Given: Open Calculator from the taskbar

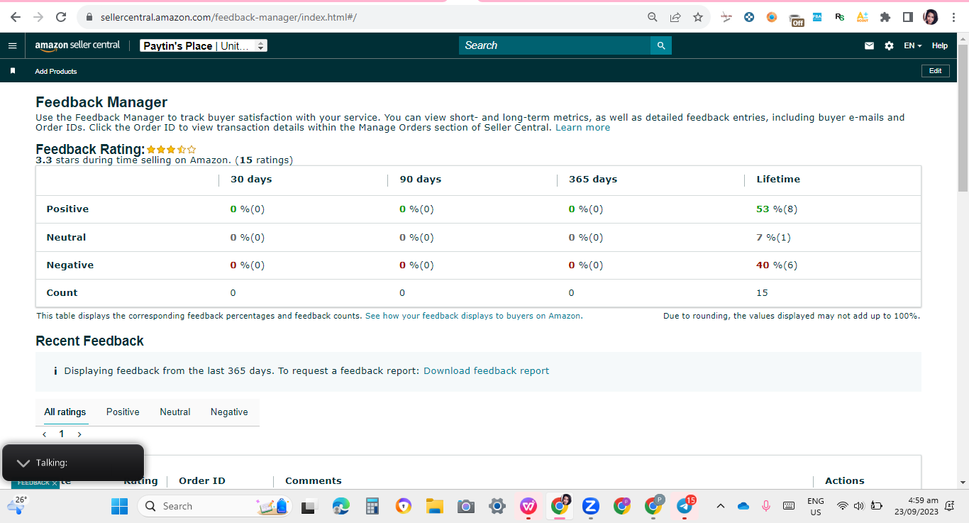Looking at the screenshot, I should [372, 506].
